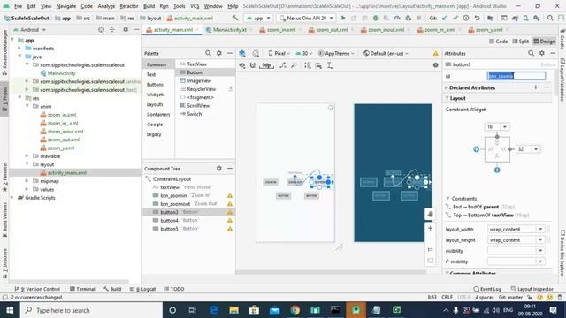
Task: Open the Default (en-us) locale dropdown
Action: coord(386,53)
